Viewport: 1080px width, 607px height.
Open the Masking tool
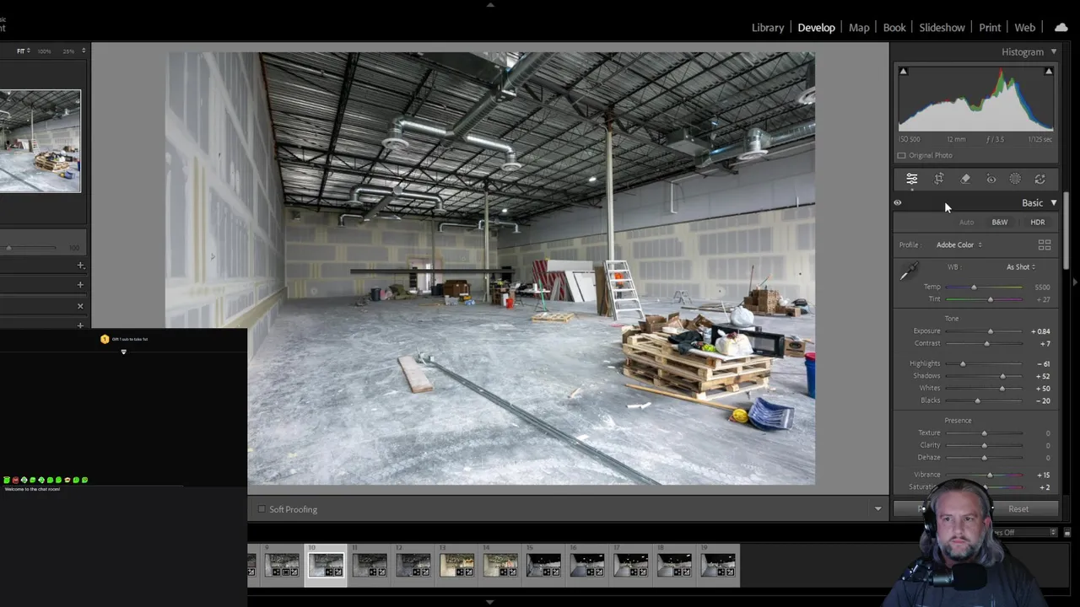(1015, 179)
